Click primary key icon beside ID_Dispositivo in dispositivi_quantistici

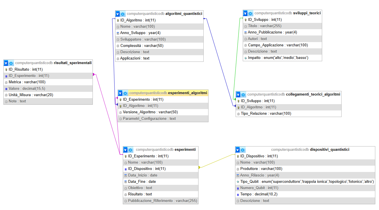click(238, 156)
